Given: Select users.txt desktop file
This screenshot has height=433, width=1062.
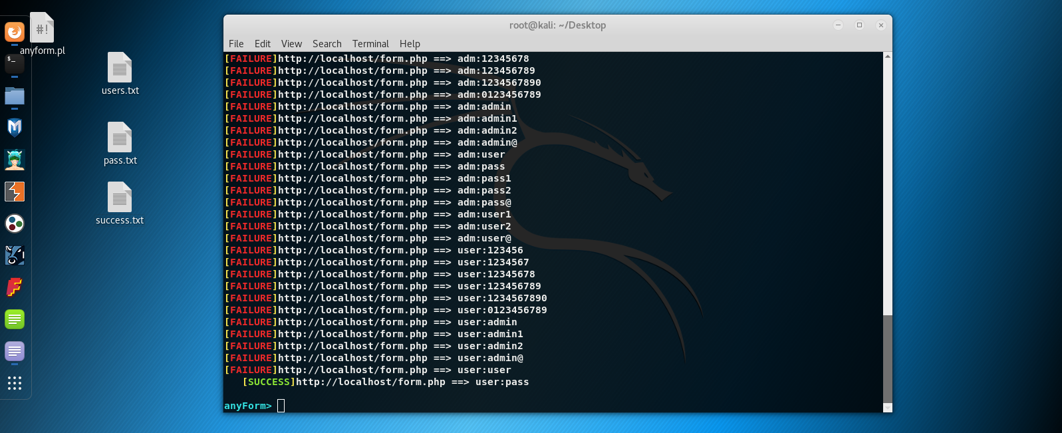Looking at the screenshot, I should (120, 74).
